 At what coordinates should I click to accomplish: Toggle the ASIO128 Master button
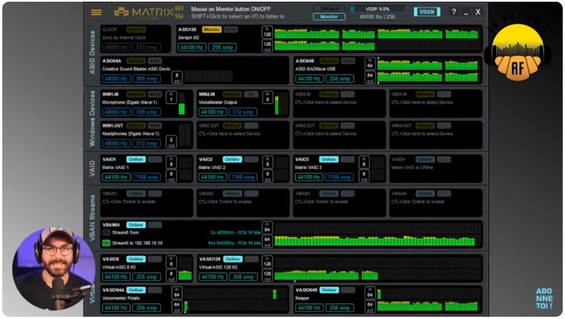pyautogui.click(x=211, y=30)
